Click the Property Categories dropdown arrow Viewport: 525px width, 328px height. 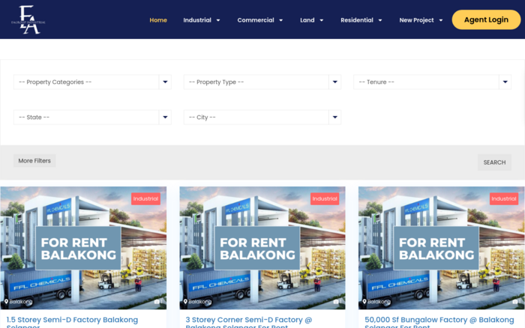click(165, 82)
